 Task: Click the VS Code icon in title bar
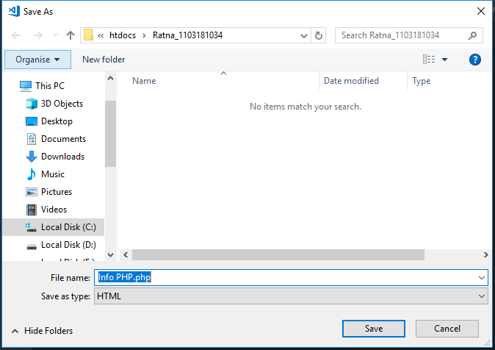pos(14,11)
